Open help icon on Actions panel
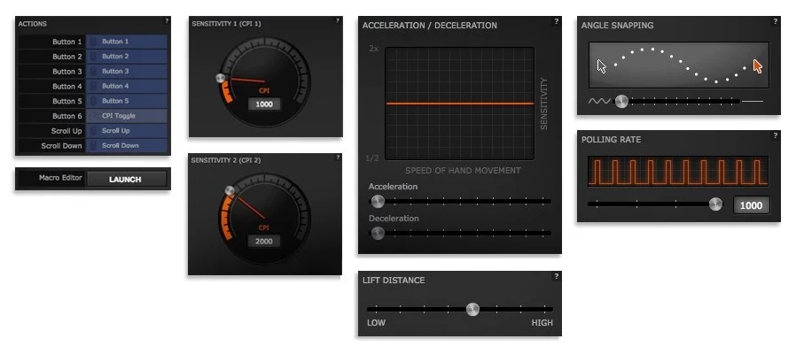The height and width of the screenshot is (354, 796). click(x=167, y=20)
